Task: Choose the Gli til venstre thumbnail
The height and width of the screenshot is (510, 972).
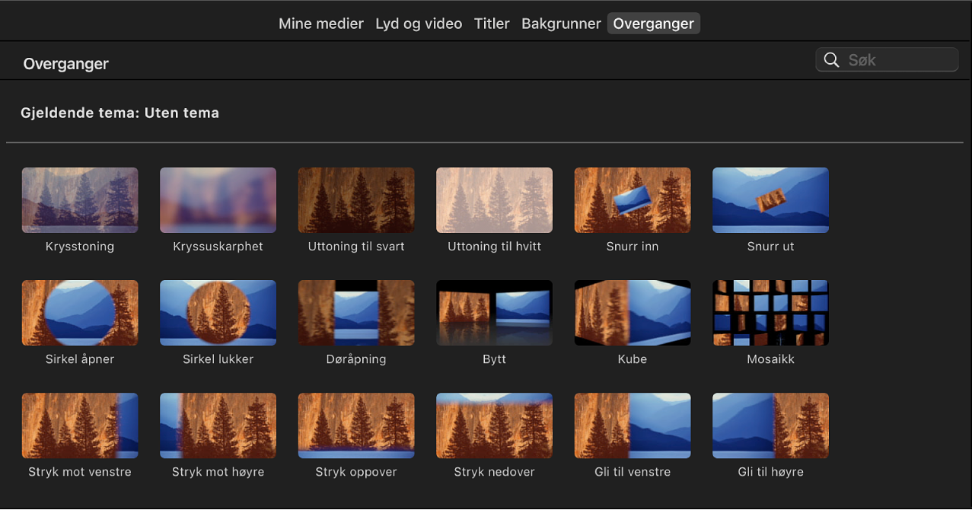Action: (x=633, y=426)
